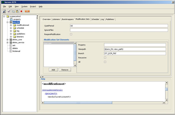Screen dimensions: 175x115
Task: Click the schedule folder icon
Action: pos(15,28)
